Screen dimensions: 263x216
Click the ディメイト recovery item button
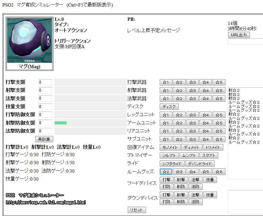pyautogui.click(x=192, y=147)
